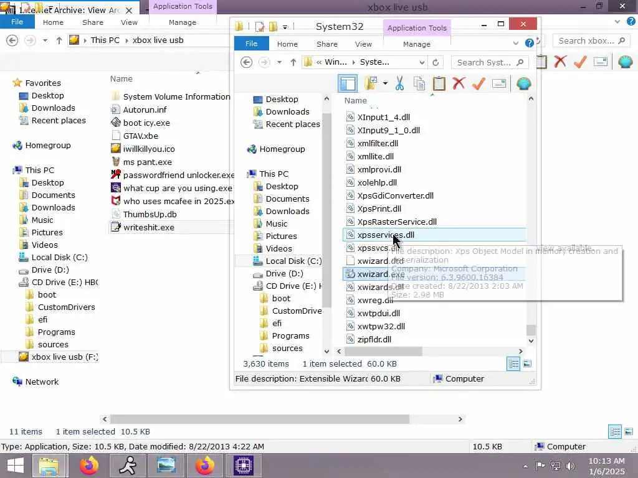Image resolution: width=638 pixels, height=478 pixels.
Task: Click red X Delete icon in xbox window
Action: click(560, 62)
